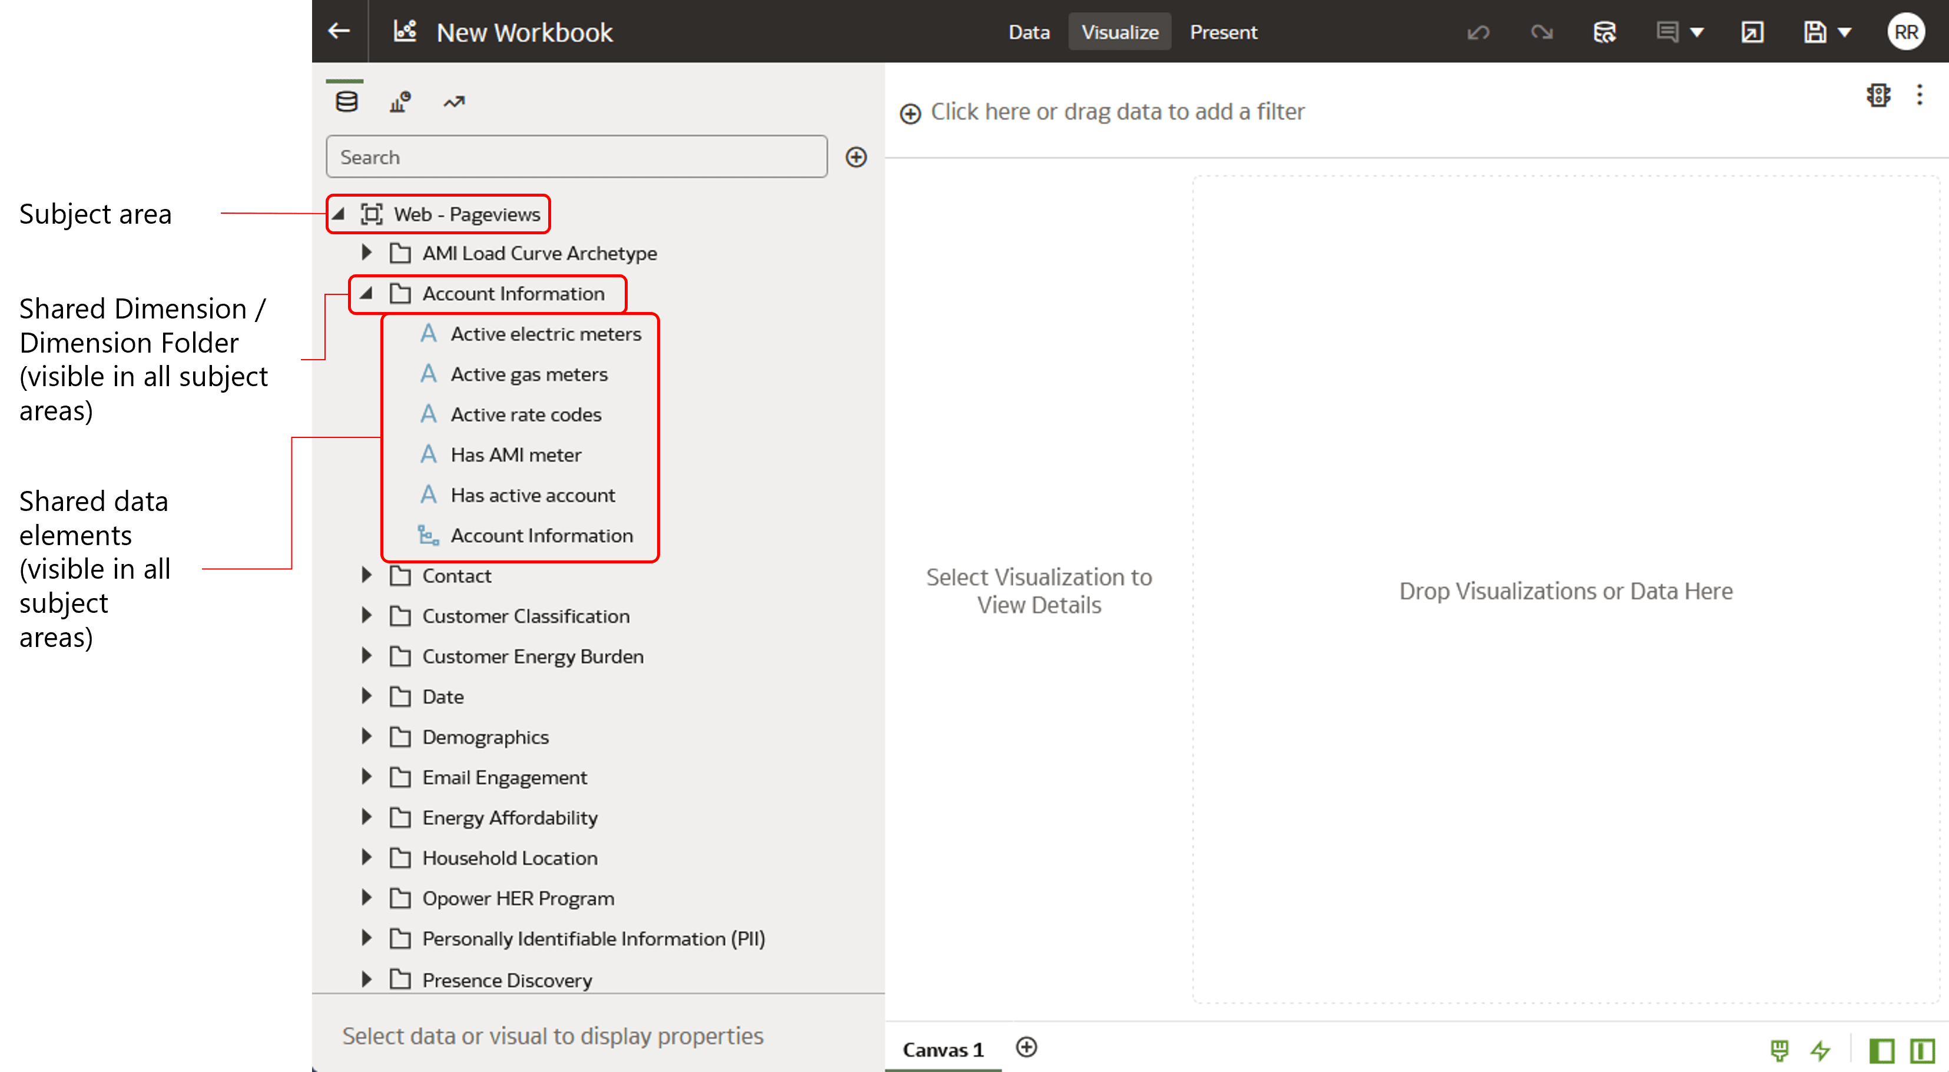The width and height of the screenshot is (1949, 1072).
Task: Expand the Contact dimension folder
Action: tap(367, 575)
